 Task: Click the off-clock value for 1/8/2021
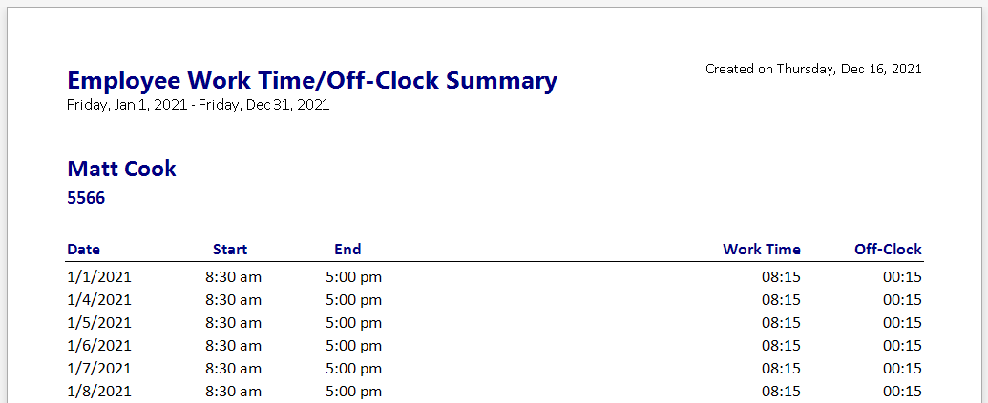point(902,392)
